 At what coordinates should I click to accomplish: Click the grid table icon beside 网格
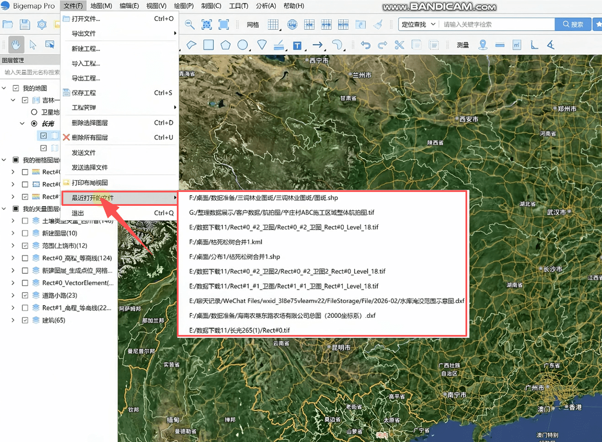click(x=273, y=25)
